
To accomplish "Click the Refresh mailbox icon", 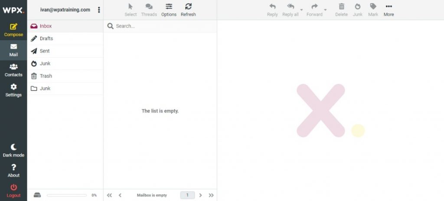I will pos(188,6).
